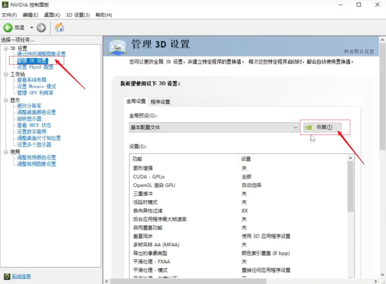Screen dimensions: 386x284
Task: Open 调整视频颜色设置 task
Action: pos(37,157)
